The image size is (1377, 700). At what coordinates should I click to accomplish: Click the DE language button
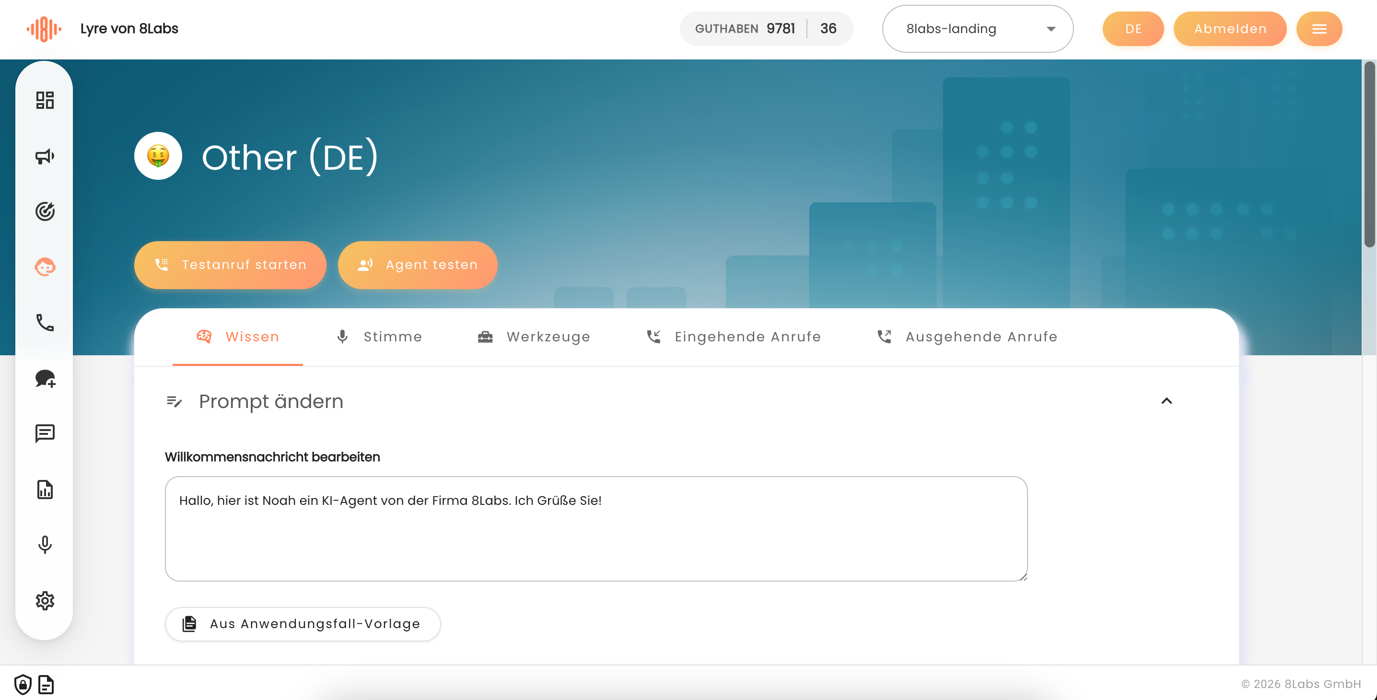tap(1132, 29)
